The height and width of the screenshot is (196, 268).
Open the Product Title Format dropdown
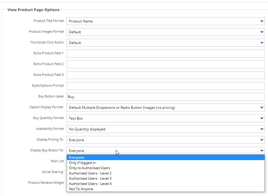166,21
